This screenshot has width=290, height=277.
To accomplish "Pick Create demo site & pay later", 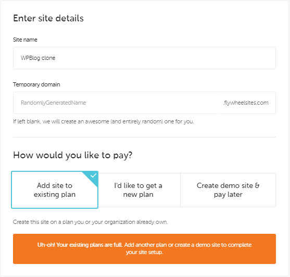I will pos(228,190).
